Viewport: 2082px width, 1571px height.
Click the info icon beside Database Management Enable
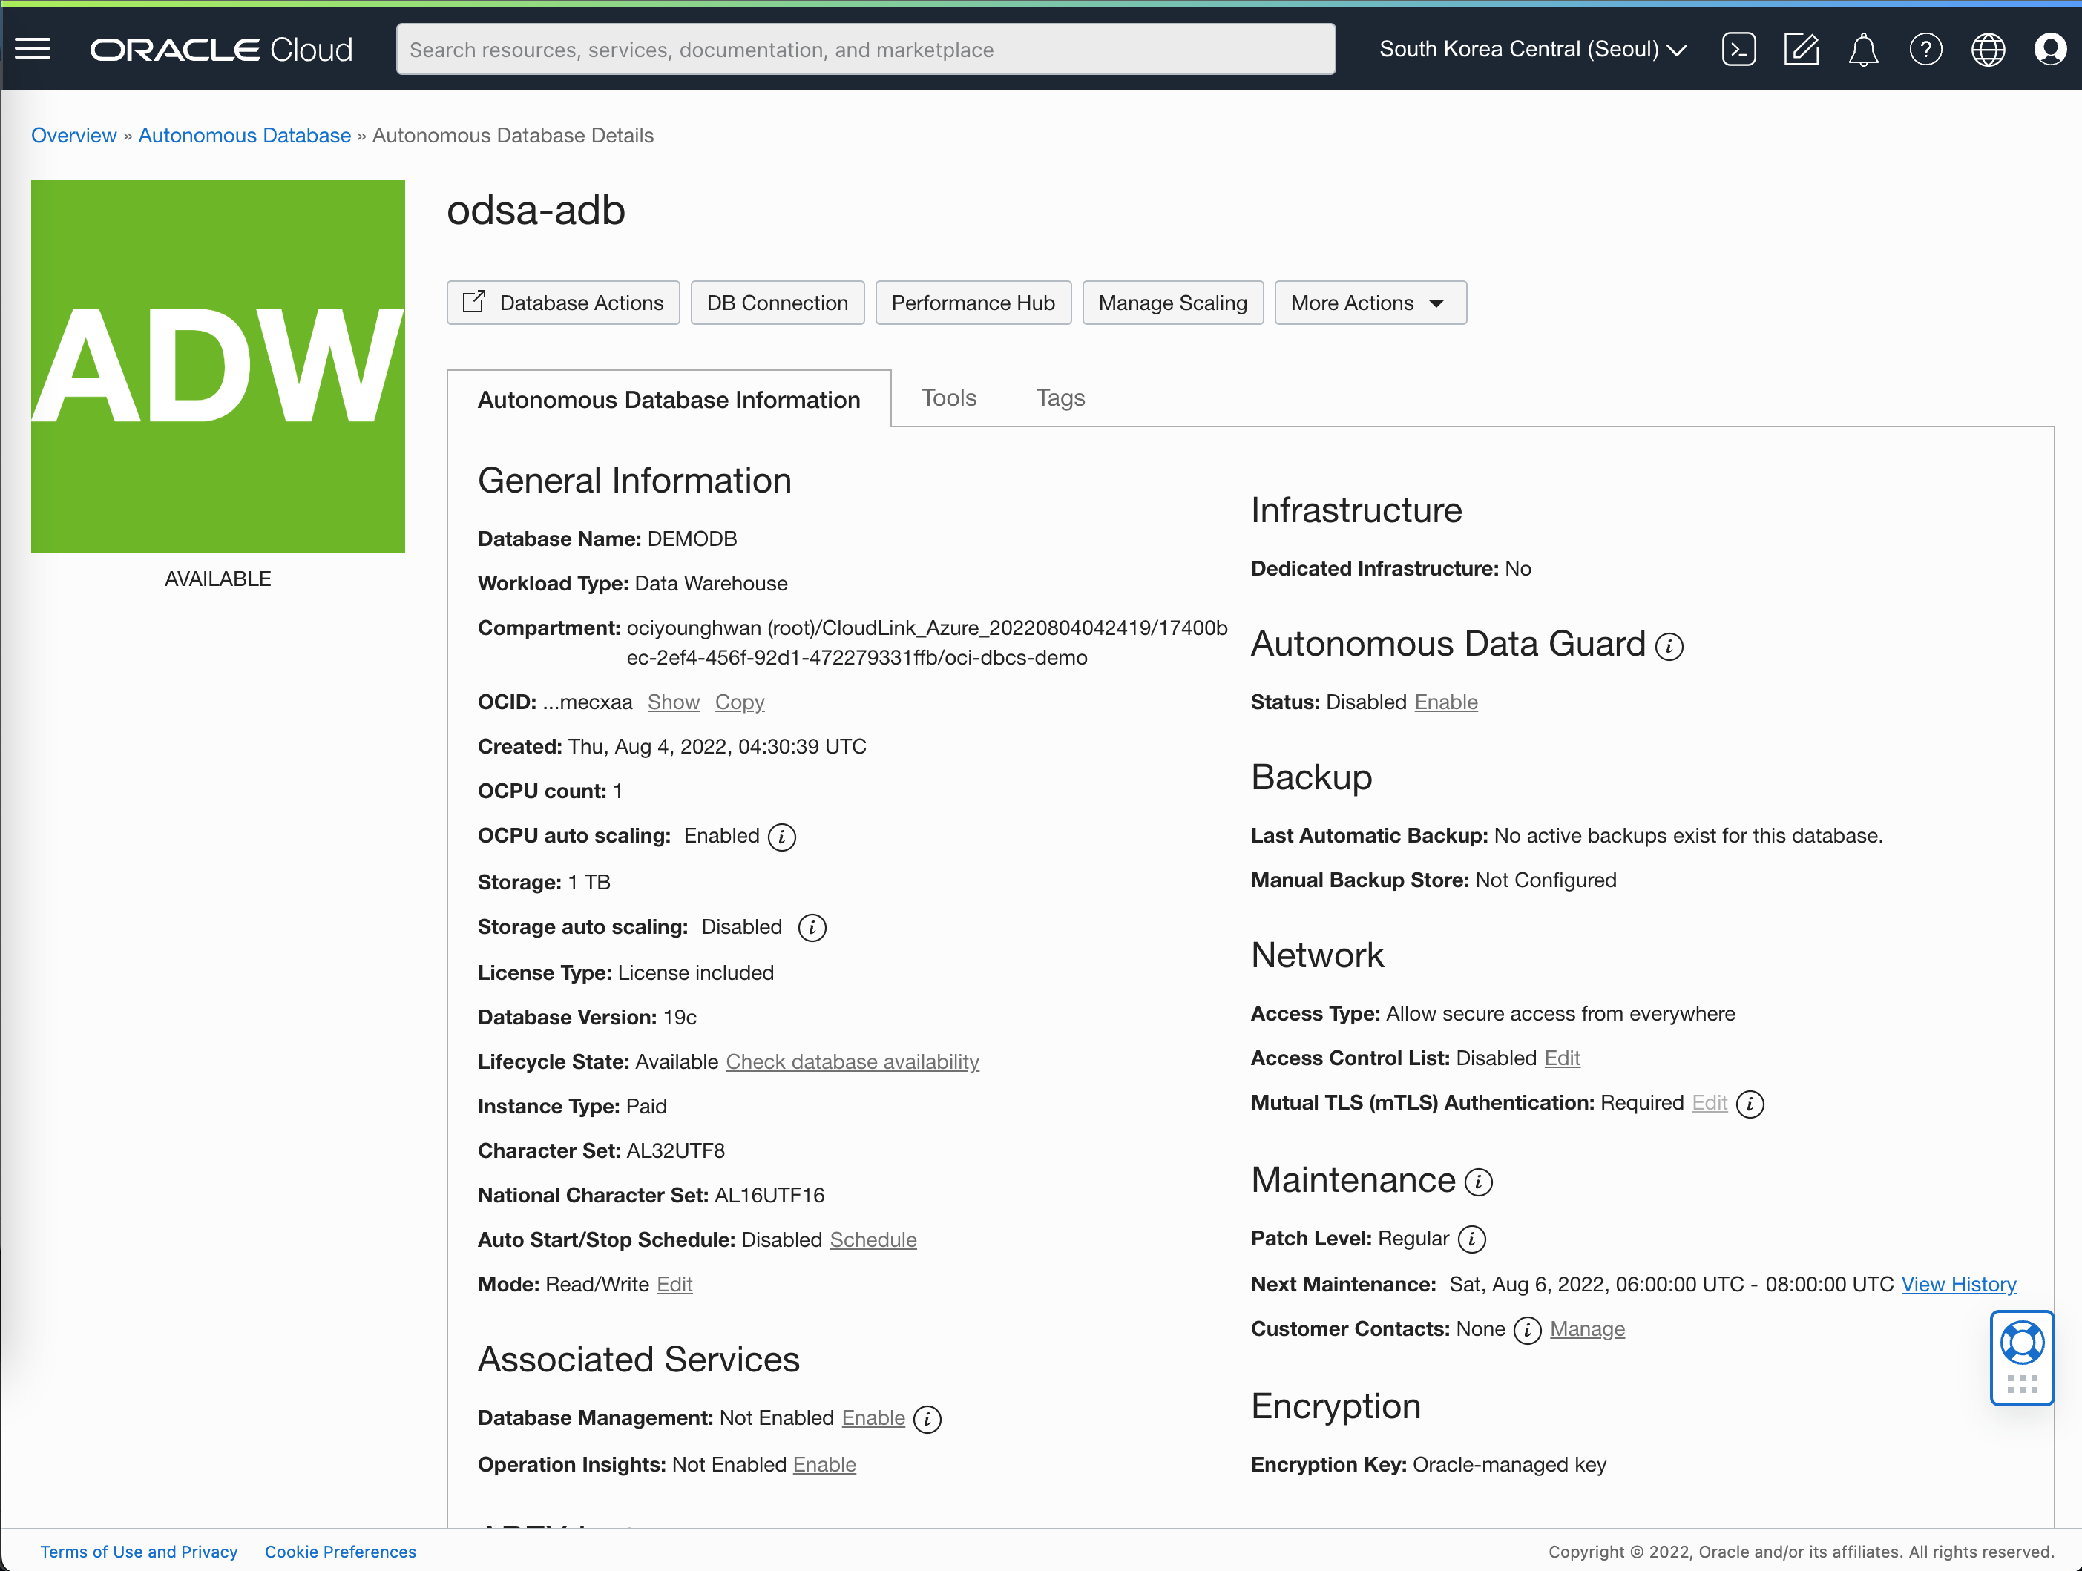coord(927,1420)
